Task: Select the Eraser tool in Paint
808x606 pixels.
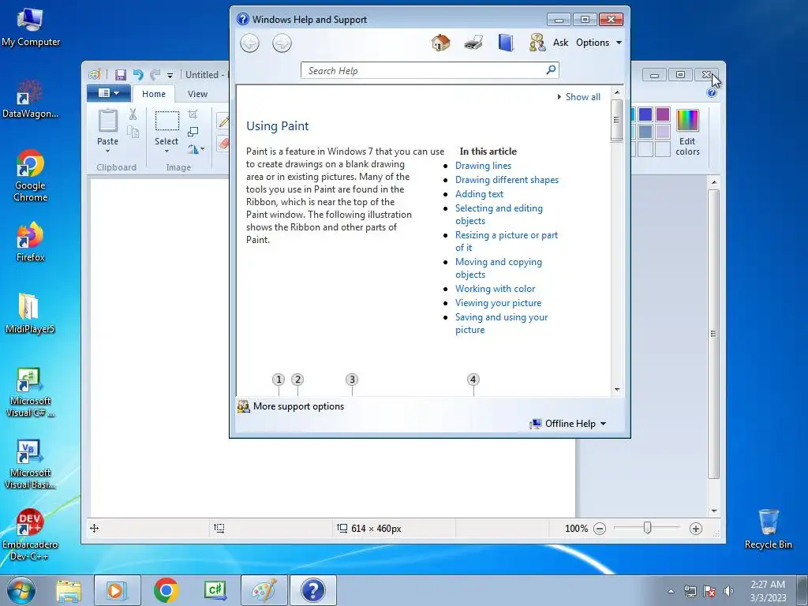Action: pyautogui.click(x=223, y=144)
